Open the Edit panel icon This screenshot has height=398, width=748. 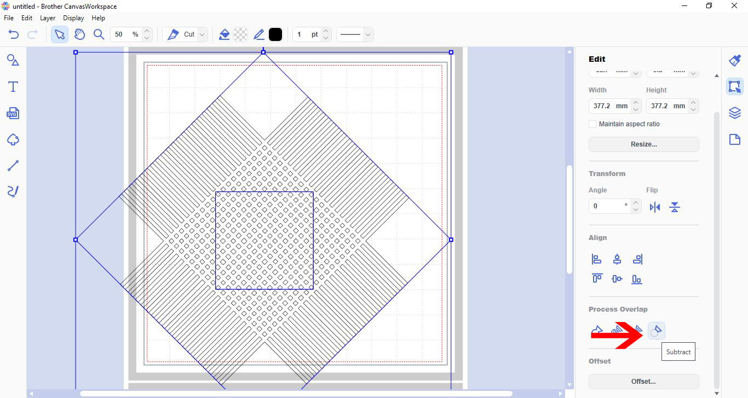tap(735, 86)
